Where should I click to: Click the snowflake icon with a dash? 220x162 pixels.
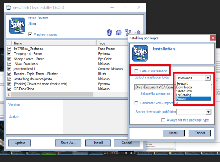[137, 32]
